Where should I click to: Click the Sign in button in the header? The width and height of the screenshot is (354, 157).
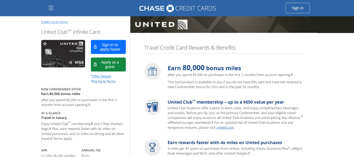[x=298, y=8]
